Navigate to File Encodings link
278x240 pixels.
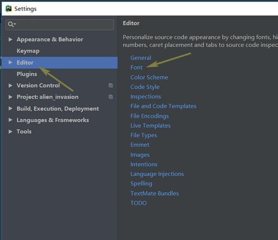tap(150, 116)
